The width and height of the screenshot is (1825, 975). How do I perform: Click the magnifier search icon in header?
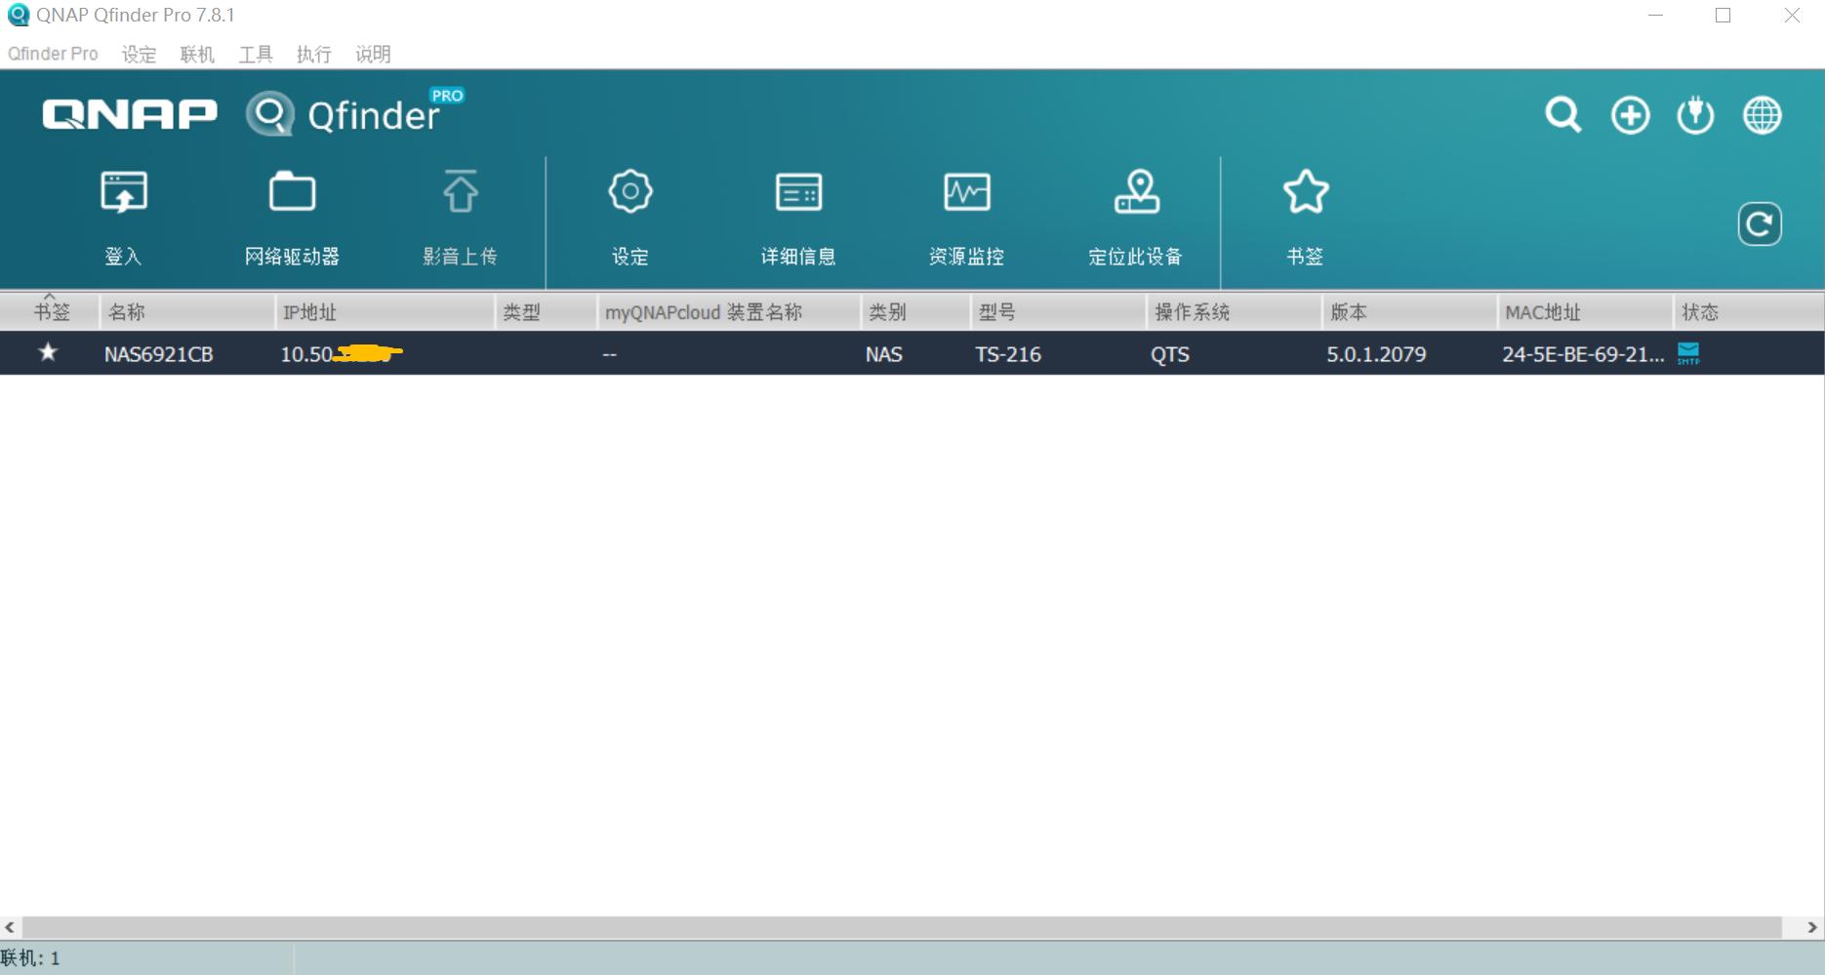tap(1563, 115)
